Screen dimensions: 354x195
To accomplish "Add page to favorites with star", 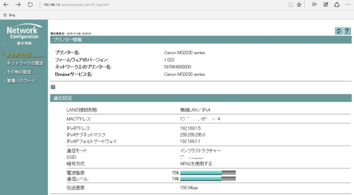I will [299, 5].
